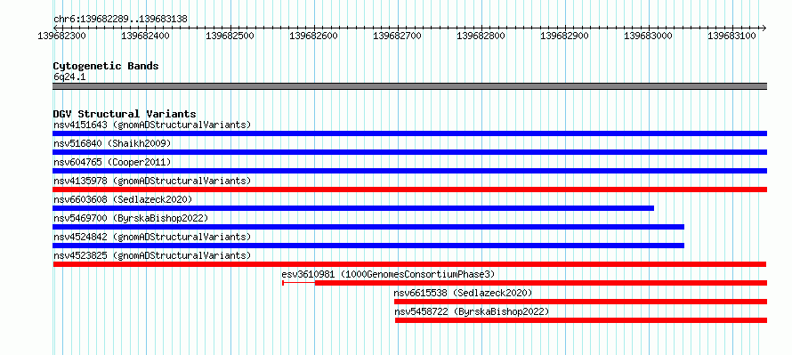Click the nsv4524842 gnomADStructuralVariants label

pyautogui.click(x=152, y=237)
